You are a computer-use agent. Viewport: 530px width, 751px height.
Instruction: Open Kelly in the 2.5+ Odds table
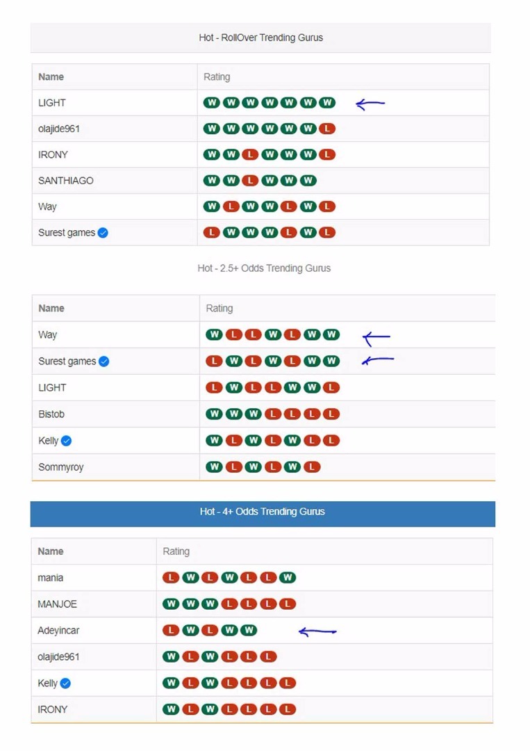(49, 441)
